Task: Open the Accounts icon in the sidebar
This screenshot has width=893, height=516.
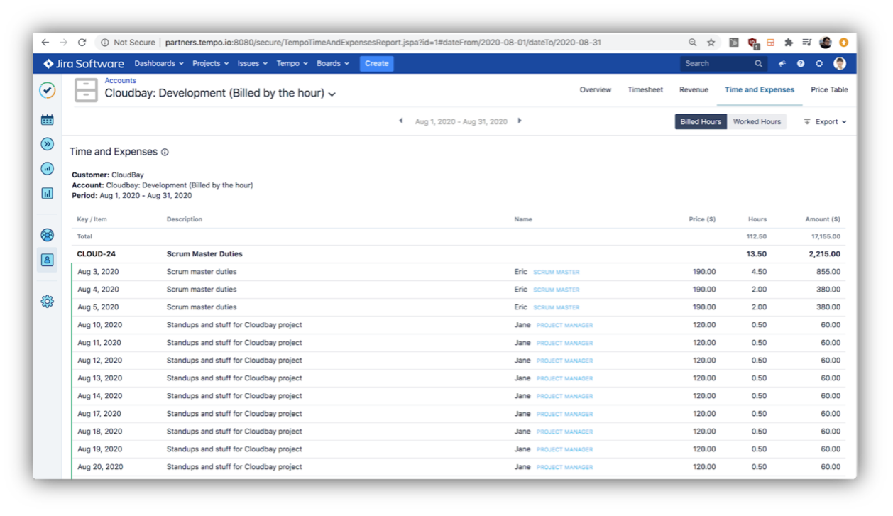Action: pos(48,260)
